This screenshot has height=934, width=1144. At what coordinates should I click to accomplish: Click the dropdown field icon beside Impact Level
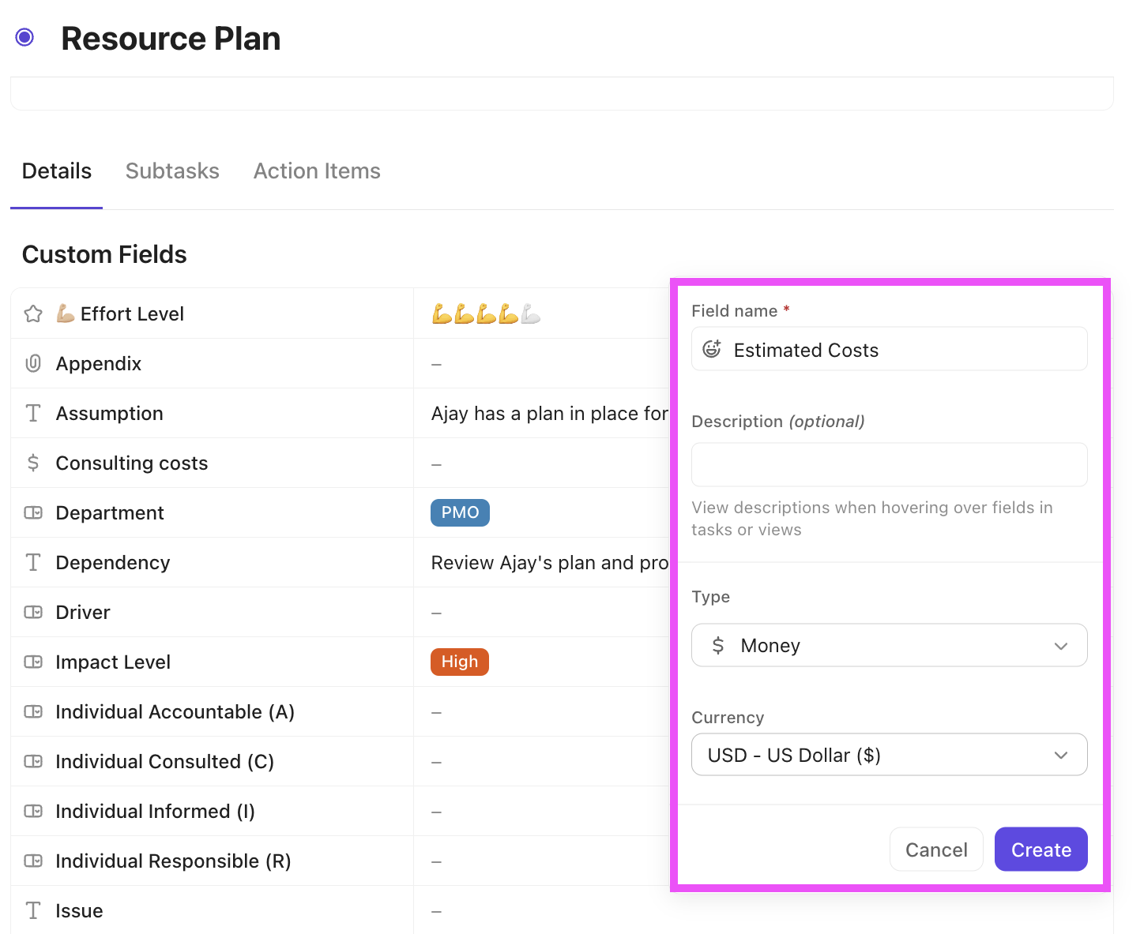click(32, 662)
